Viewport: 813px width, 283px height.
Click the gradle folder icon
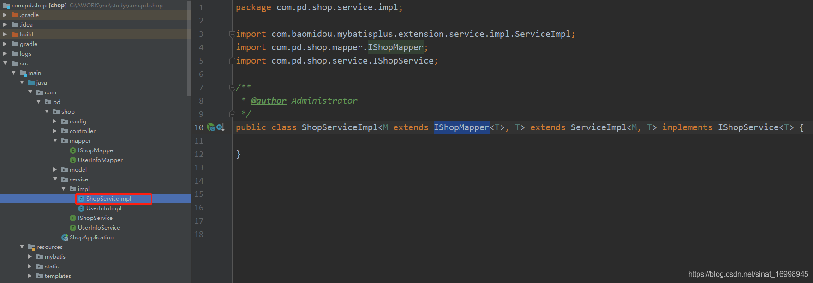click(x=15, y=44)
